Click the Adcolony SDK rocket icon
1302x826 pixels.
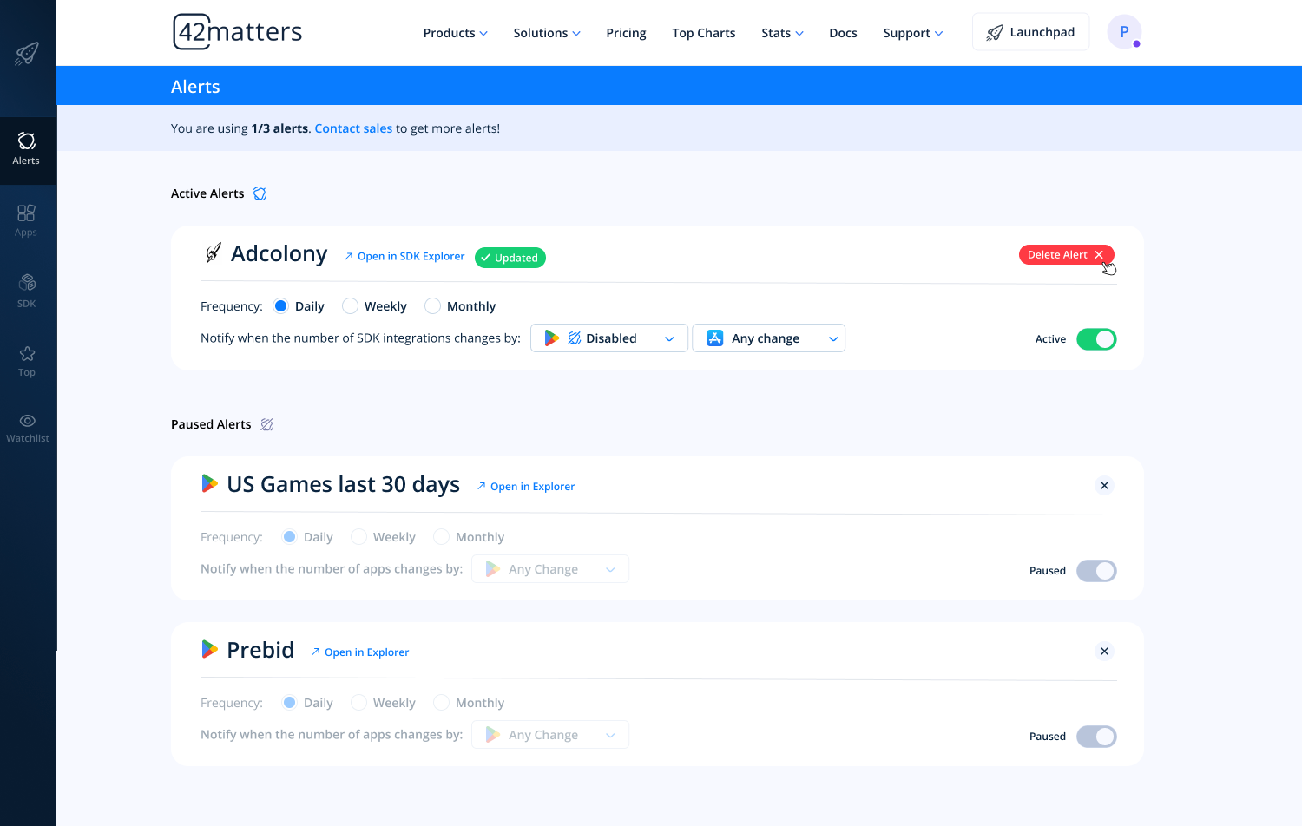click(x=213, y=252)
